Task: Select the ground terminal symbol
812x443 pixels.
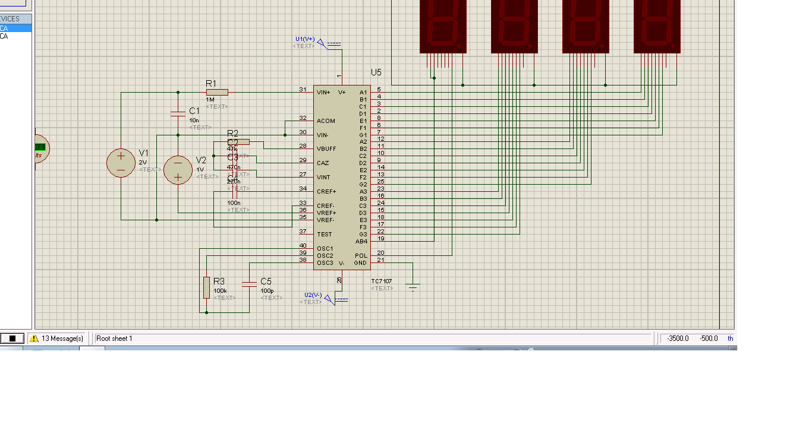Action: 413,287
